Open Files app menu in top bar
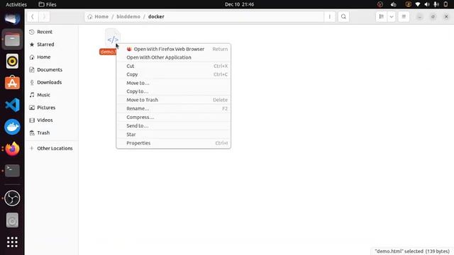 48,4
